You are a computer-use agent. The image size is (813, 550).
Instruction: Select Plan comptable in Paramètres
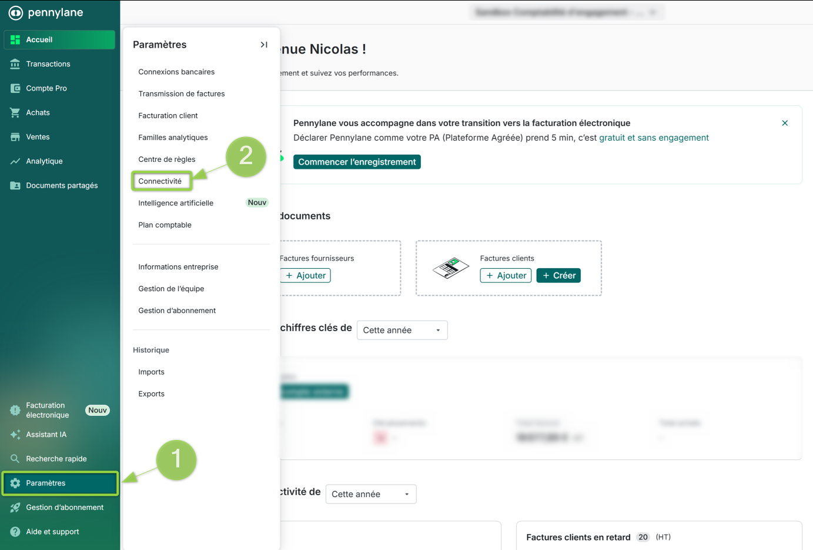click(x=165, y=225)
